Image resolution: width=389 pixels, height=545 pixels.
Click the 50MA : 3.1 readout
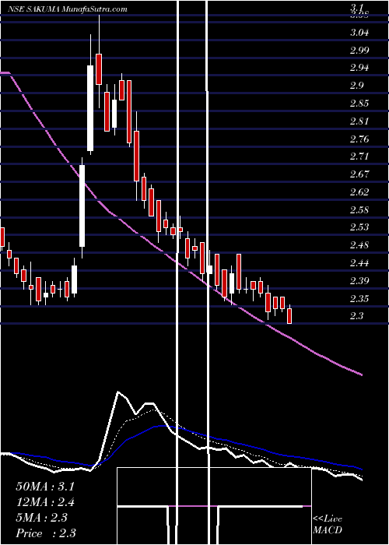[45, 487]
